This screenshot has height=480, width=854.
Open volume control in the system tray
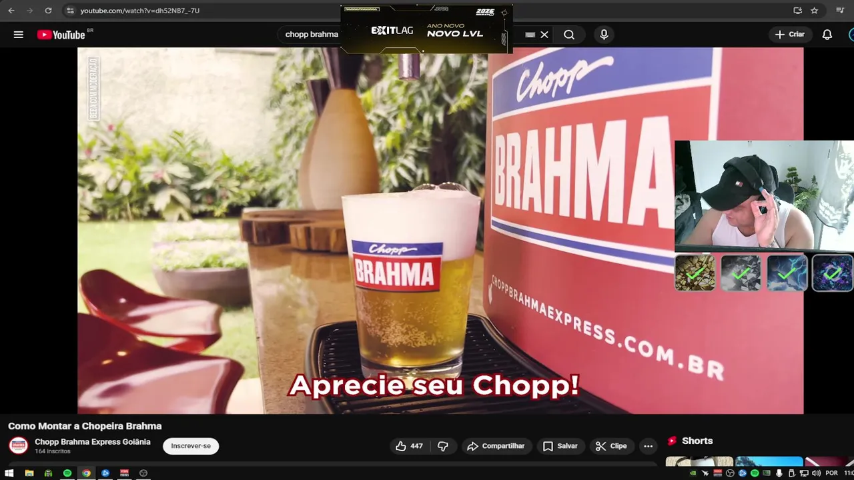click(x=817, y=473)
